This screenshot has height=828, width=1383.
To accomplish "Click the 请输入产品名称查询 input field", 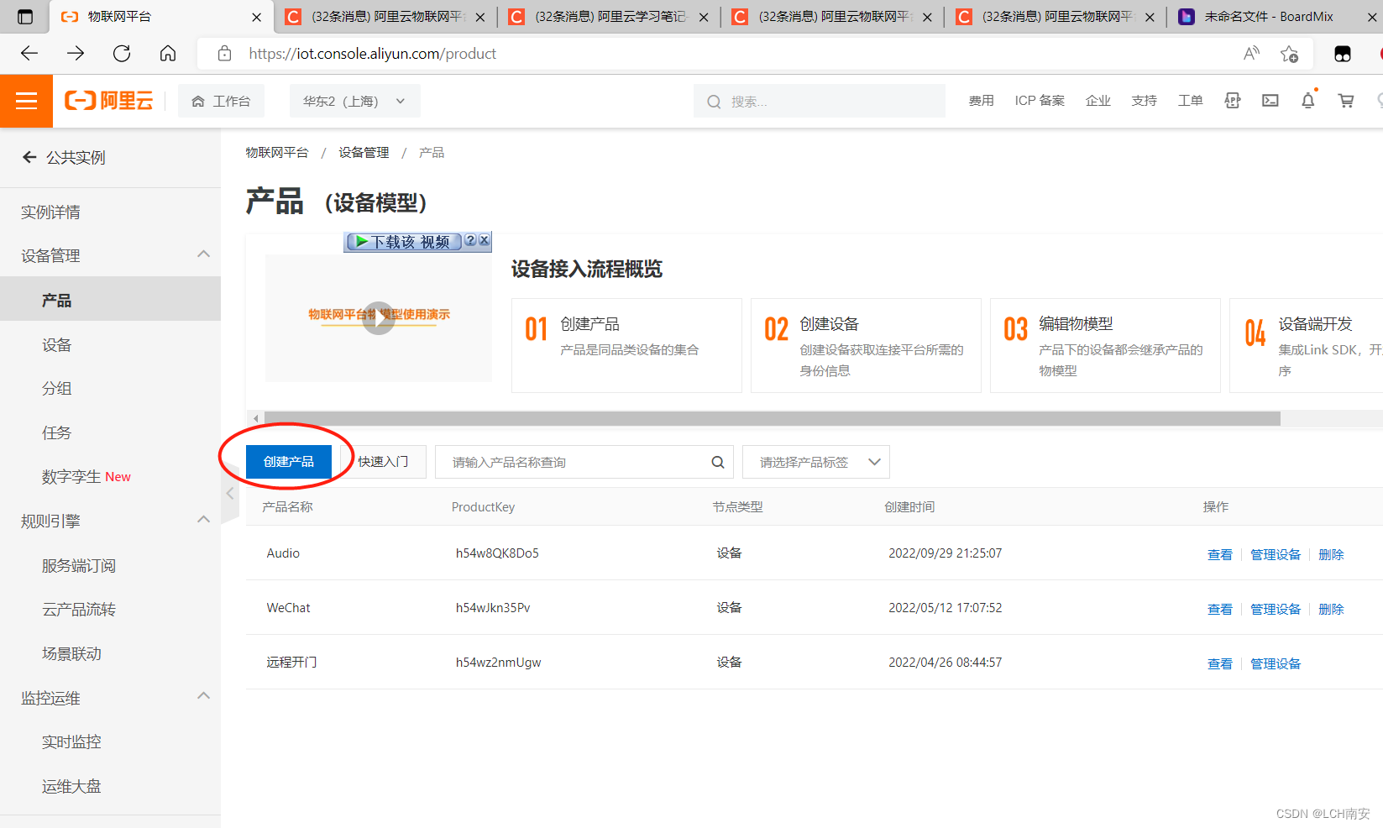I will pos(584,462).
